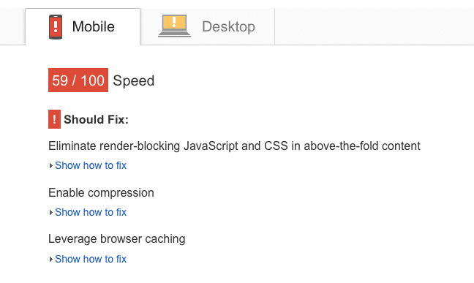Open Show how to fix under browser caching
Viewport: 474px width, 283px height.
click(91, 259)
